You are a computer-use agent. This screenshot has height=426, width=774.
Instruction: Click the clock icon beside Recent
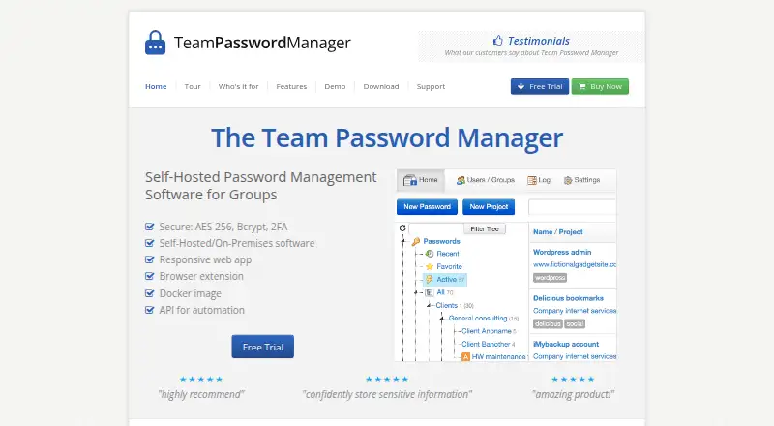(430, 254)
